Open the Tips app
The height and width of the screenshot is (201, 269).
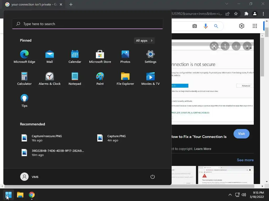[24, 101]
